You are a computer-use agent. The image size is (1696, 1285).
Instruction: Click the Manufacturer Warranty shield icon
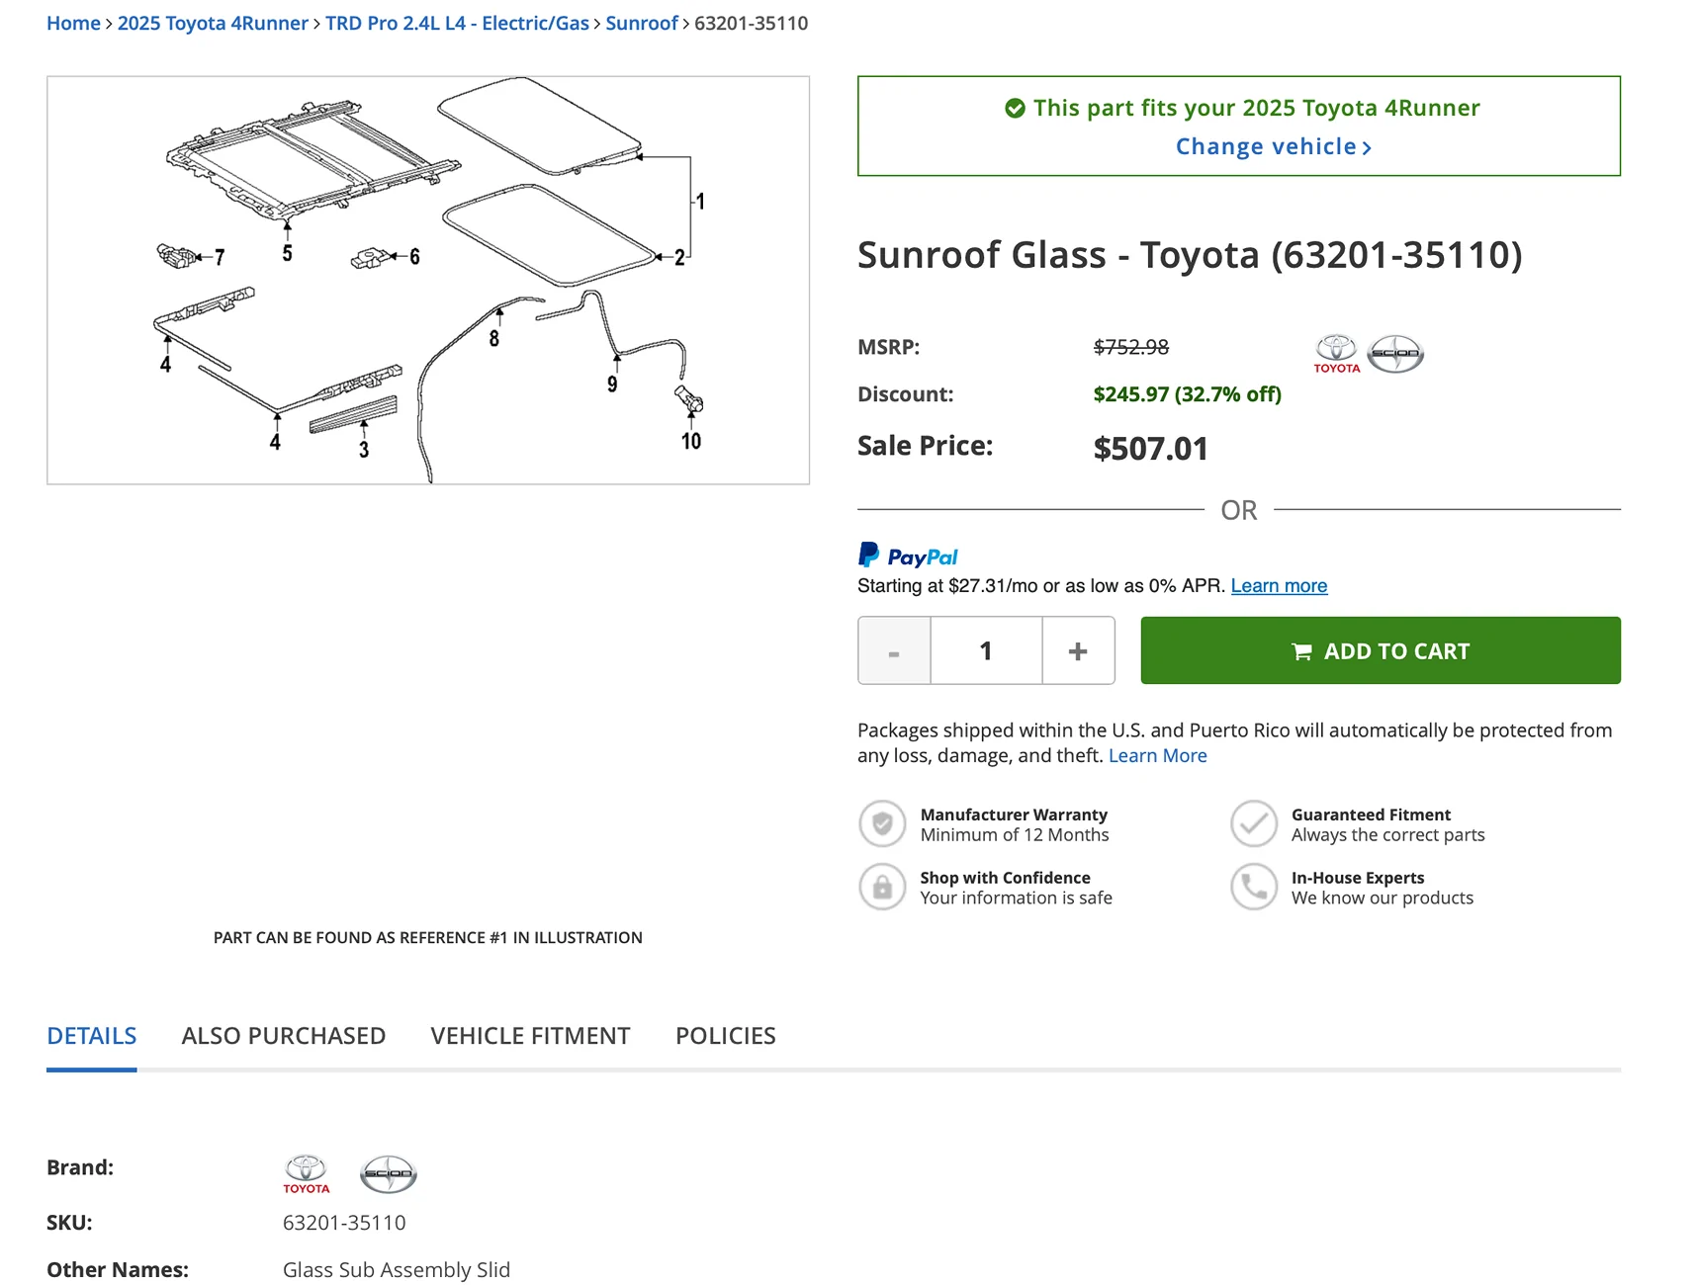coord(883,823)
